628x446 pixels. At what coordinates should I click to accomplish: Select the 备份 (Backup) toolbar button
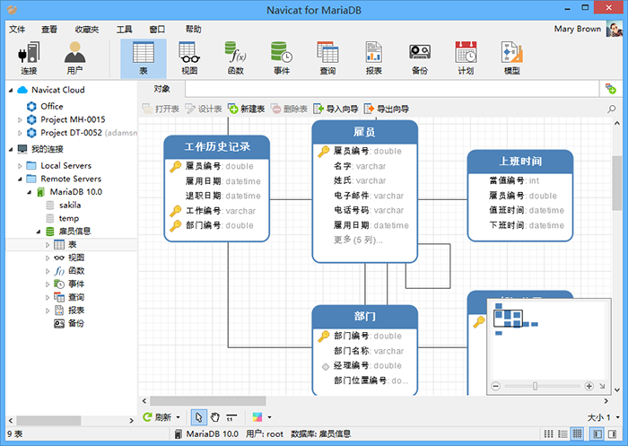pos(420,58)
